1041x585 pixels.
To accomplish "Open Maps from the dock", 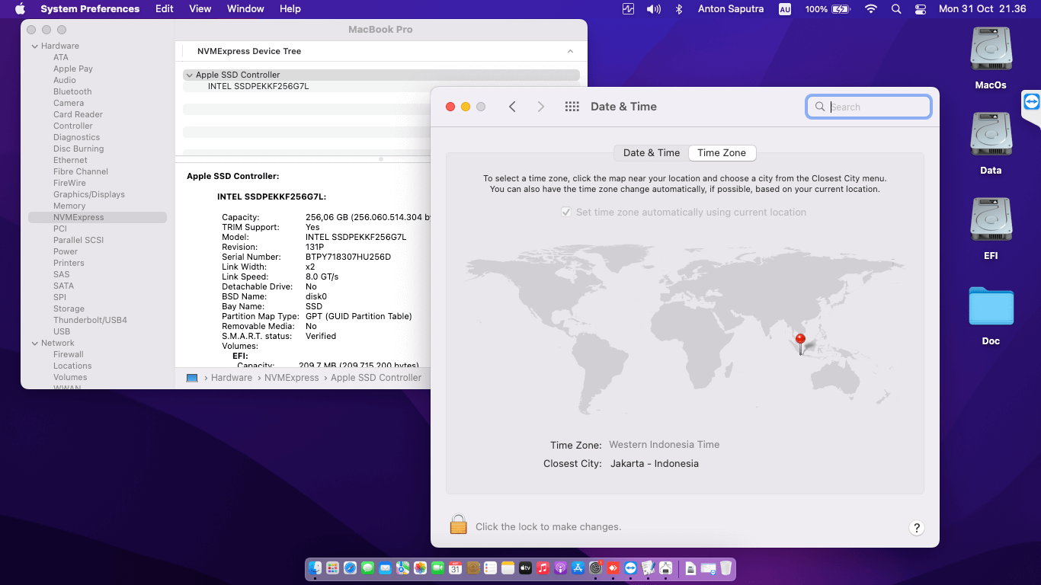I will [x=402, y=567].
